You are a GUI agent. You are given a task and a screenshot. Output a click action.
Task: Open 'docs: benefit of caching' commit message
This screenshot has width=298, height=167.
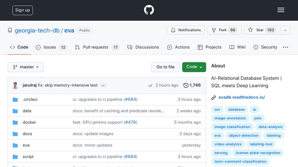click(118, 111)
